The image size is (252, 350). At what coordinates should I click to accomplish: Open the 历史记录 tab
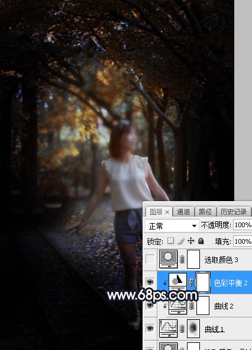234,212
